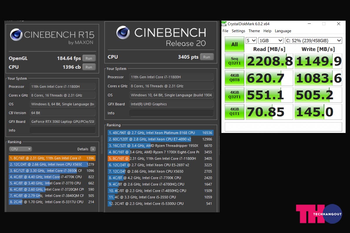Click the CrystalDiskMark title bar app icon

click(224, 24)
